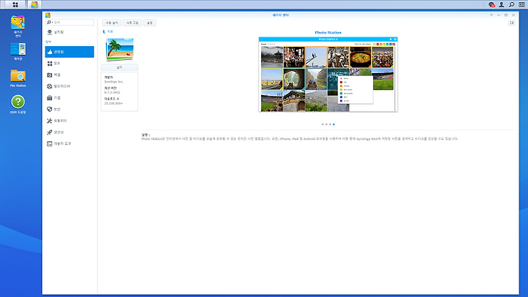
Task: Select the Business (기업) category
Action: point(70,98)
